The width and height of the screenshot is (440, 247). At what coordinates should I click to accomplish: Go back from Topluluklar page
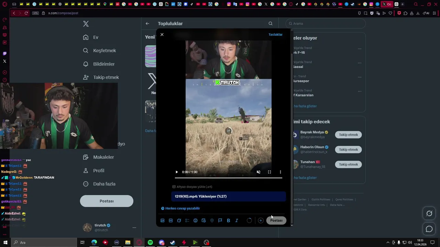coord(147,24)
